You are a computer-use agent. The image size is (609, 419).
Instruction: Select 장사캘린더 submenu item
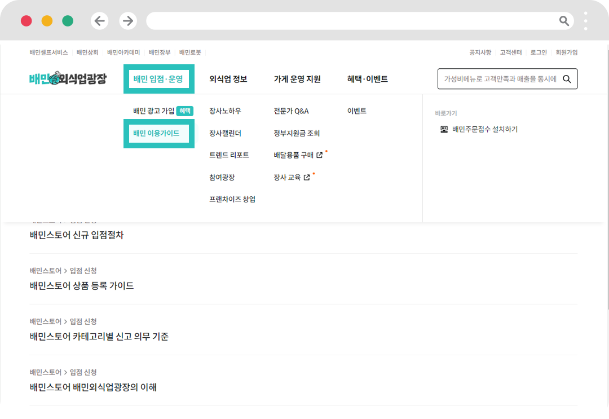225,133
